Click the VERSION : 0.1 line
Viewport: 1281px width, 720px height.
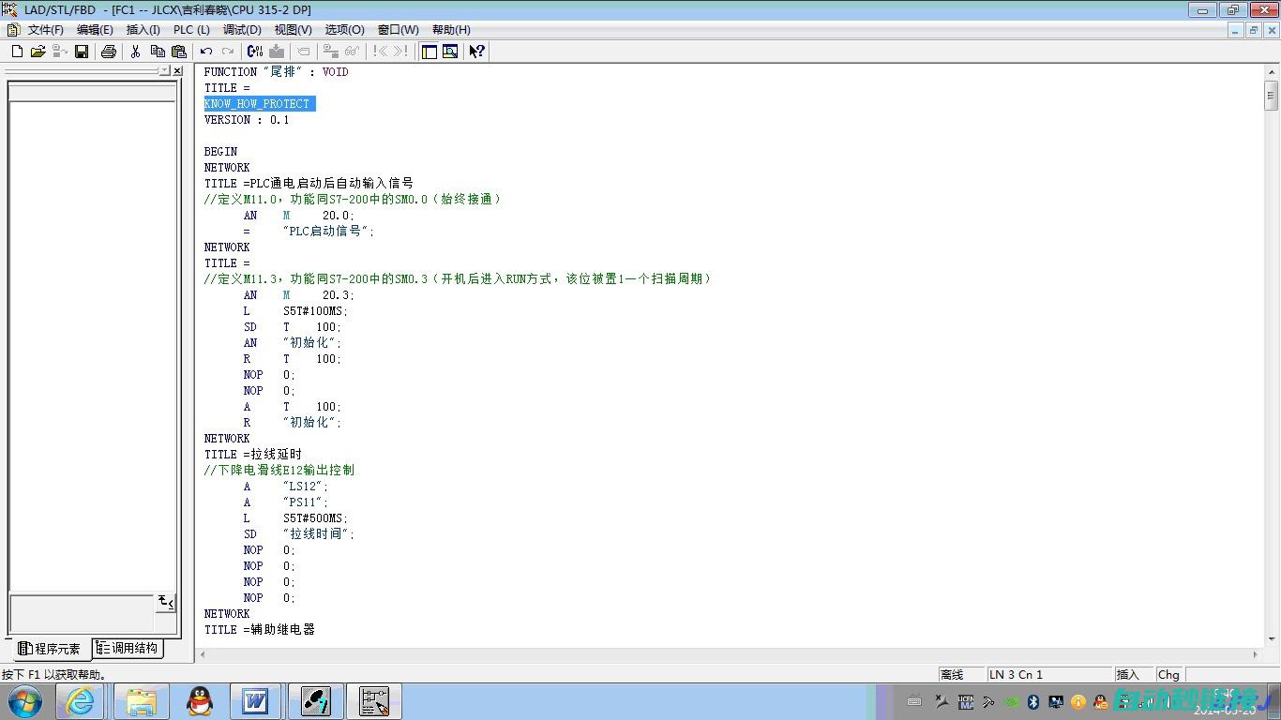click(x=247, y=120)
